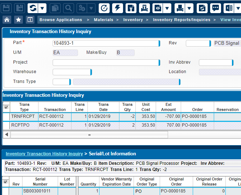Open Inventory breadcrumb item

coord(133,20)
